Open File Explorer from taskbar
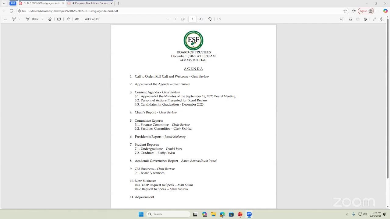This screenshot has width=390, height=219. pos(213,214)
